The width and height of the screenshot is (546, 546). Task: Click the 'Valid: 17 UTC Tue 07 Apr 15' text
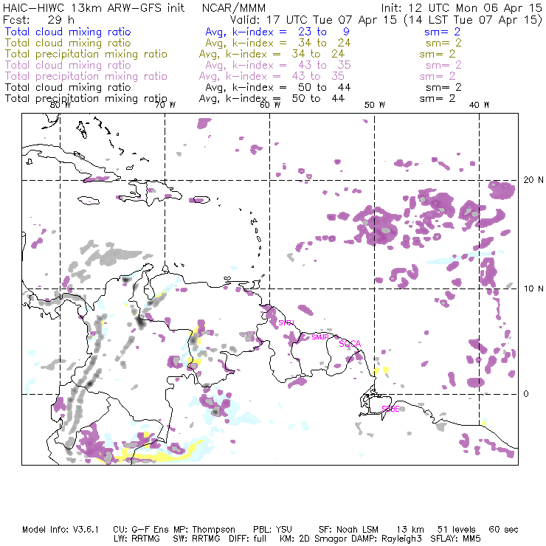pyautogui.click(x=314, y=20)
